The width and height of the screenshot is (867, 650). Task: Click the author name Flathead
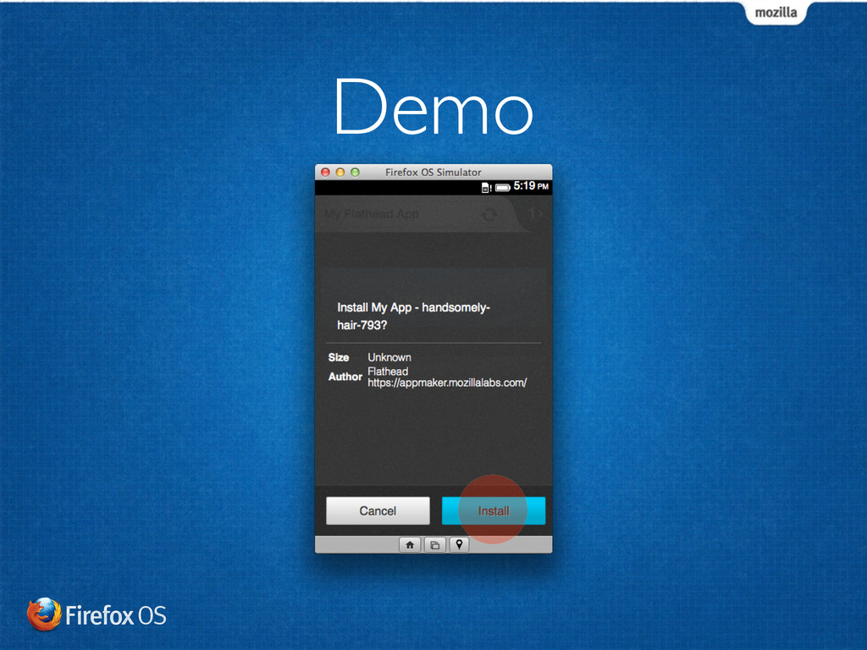[x=388, y=372]
